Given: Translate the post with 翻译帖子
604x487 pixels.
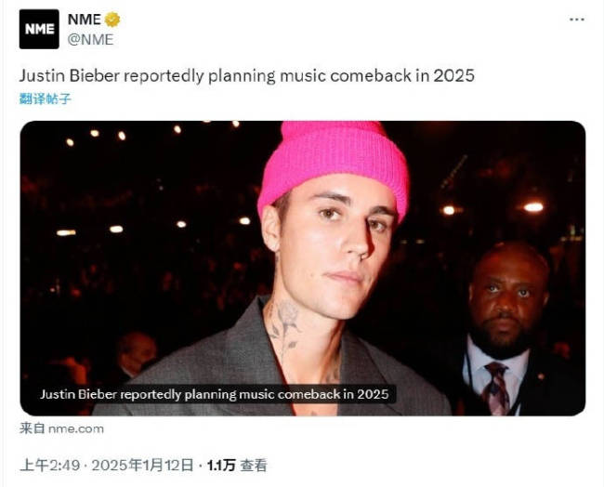Looking at the screenshot, I should coord(45,99).
